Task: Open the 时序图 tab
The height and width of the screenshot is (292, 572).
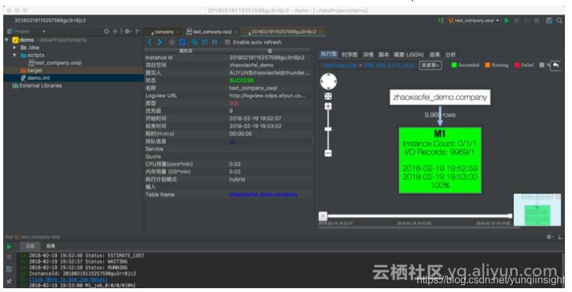Action: 349,54
